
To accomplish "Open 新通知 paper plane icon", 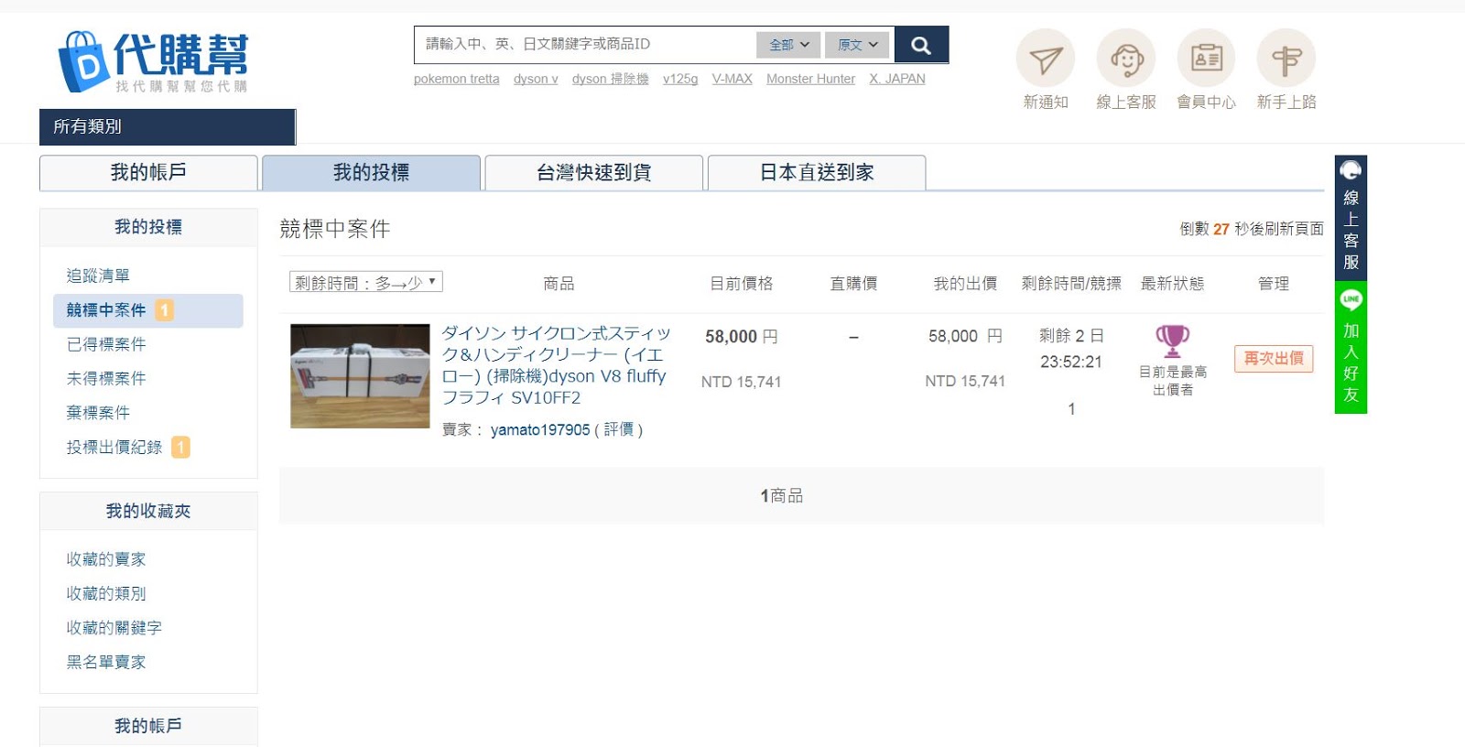I will (1046, 59).
